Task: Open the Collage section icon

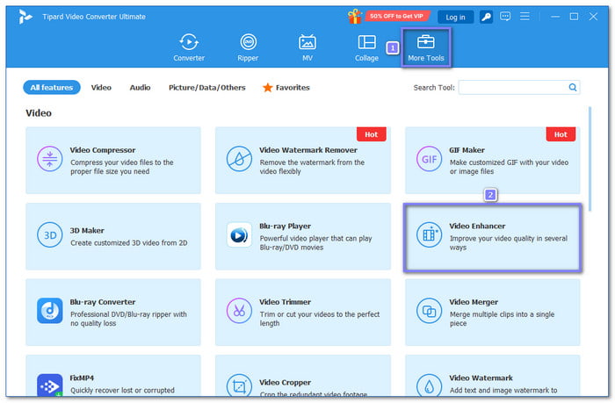Action: point(366,47)
